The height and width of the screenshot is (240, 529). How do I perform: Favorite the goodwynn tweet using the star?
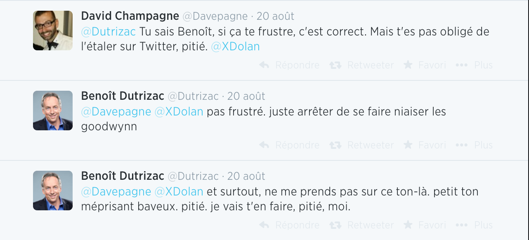[x=408, y=145]
